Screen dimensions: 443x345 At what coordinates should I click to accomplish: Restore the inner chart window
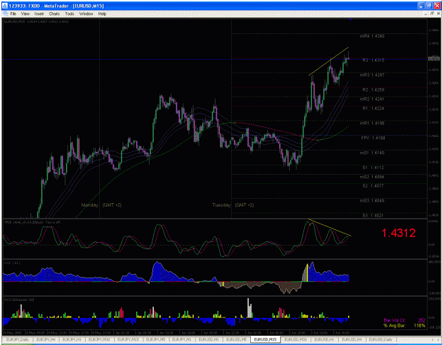[x=432, y=13]
